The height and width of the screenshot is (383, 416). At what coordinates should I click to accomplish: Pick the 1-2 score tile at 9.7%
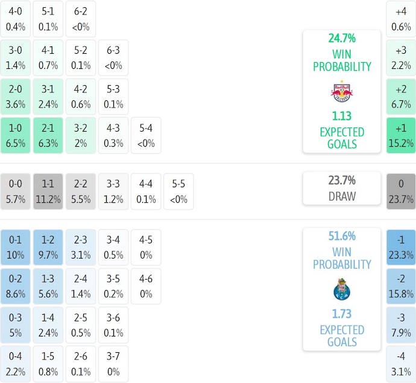click(48, 247)
